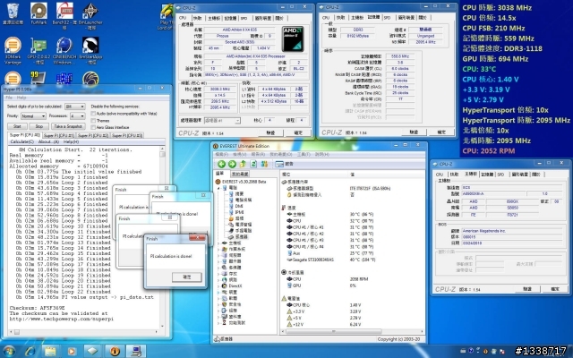The height and width of the screenshot is (358, 573).
Task: Click the computer monitor icon on the taskbar
Action: pyautogui.click(x=136, y=351)
